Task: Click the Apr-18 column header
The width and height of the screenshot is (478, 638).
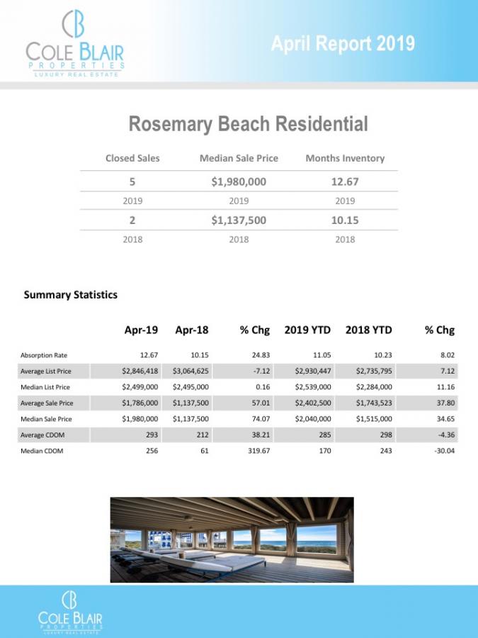Action: tap(192, 330)
